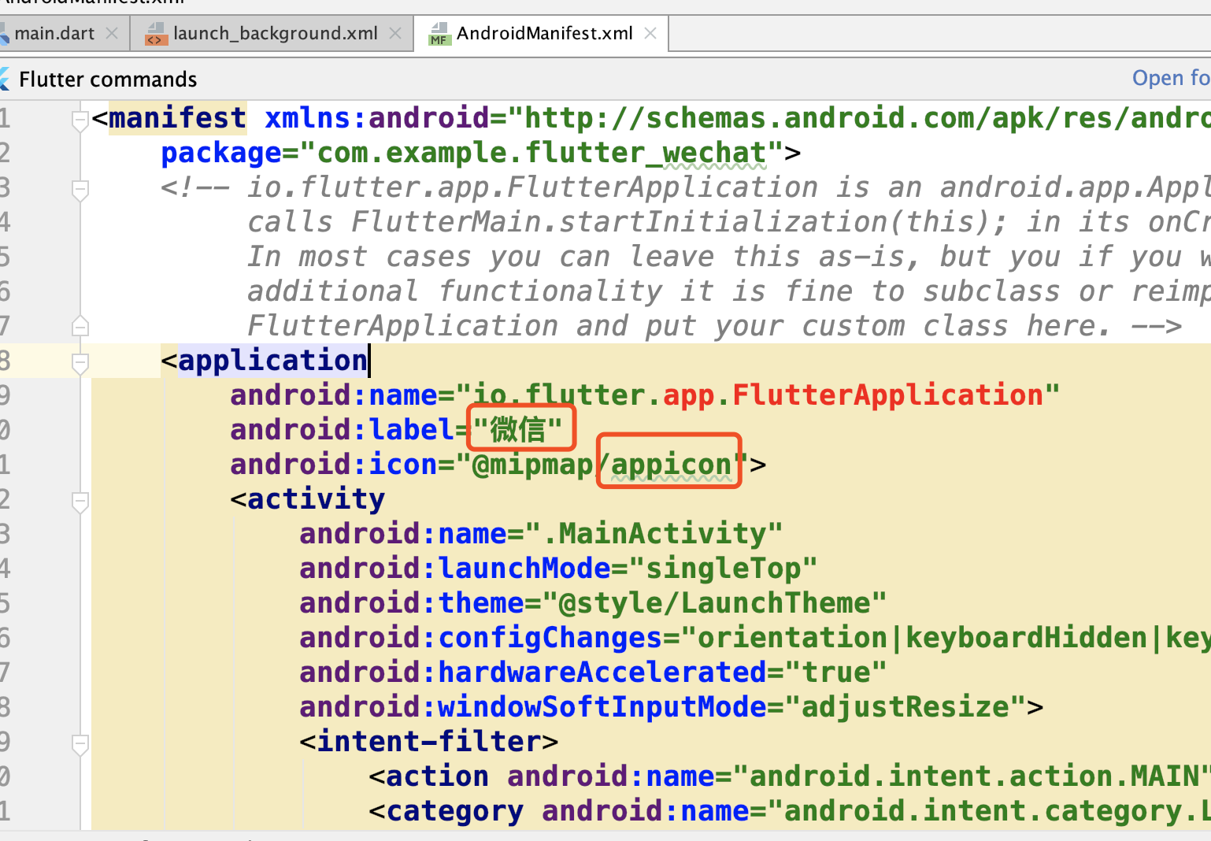
Task: Click the package attribute name
Action: tap(220, 153)
